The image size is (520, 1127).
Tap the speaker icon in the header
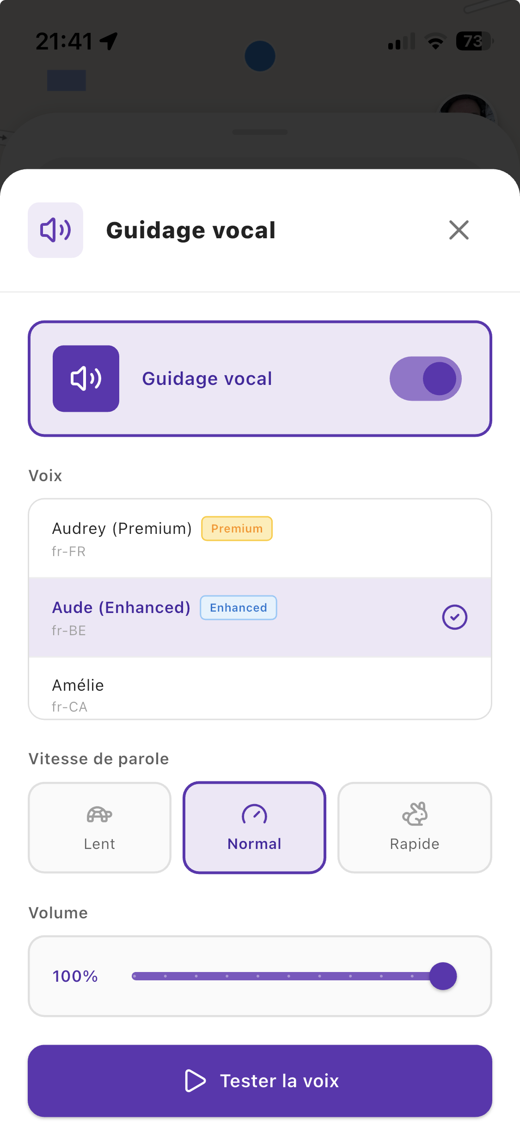55,230
